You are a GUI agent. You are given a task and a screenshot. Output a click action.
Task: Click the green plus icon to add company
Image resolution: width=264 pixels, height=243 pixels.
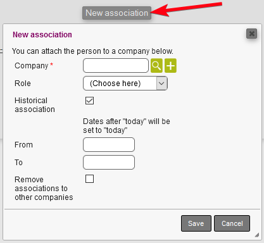click(x=170, y=66)
